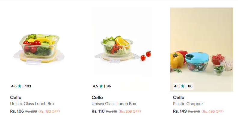Click the Rs. 110 price
Viewport: 238px width, 118px height.
point(98,111)
